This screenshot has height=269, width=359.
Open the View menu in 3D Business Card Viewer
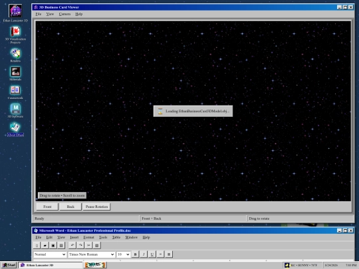pyautogui.click(x=50, y=14)
